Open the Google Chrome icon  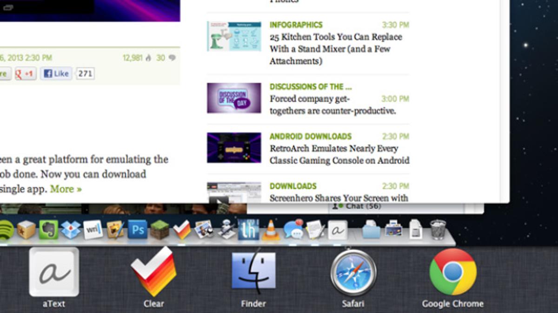(x=453, y=272)
